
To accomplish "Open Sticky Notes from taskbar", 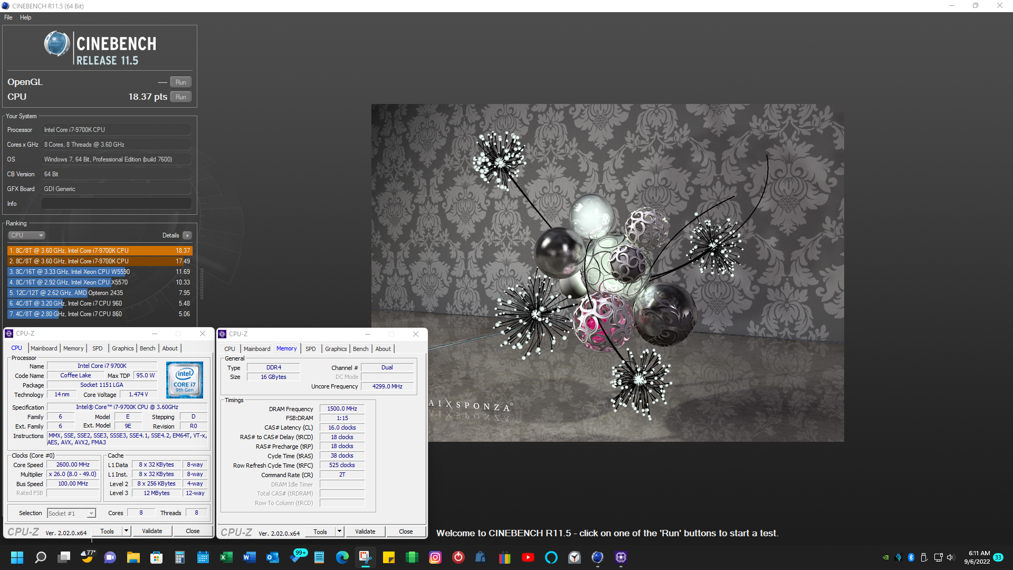I will pyautogui.click(x=389, y=557).
